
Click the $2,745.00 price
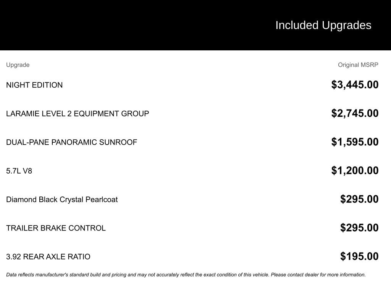355,113
